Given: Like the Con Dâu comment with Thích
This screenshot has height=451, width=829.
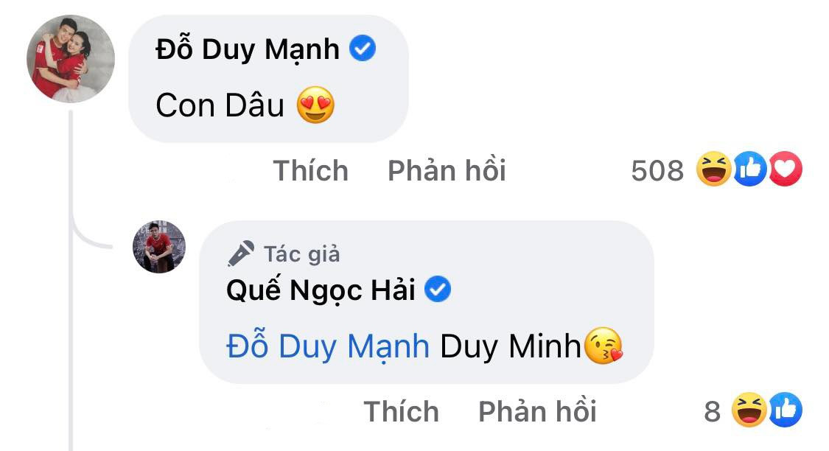Looking at the screenshot, I should click(310, 170).
